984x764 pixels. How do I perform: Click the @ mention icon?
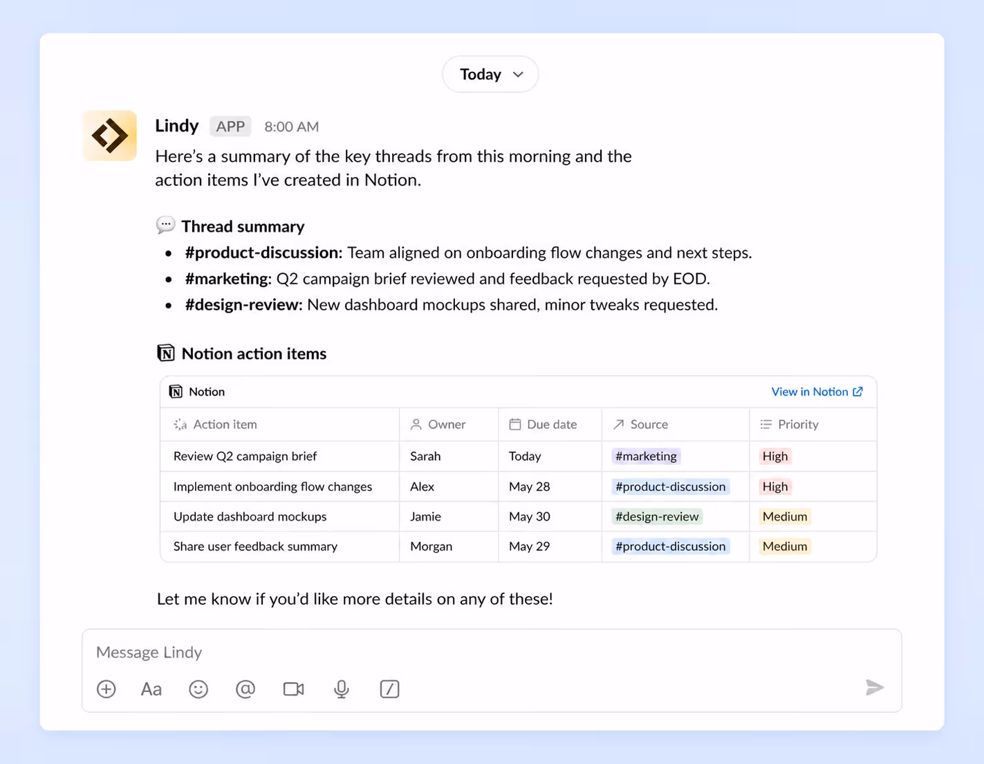245,689
